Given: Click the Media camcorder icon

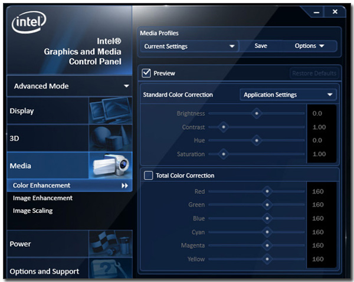Looking at the screenshot, I should (110, 166).
